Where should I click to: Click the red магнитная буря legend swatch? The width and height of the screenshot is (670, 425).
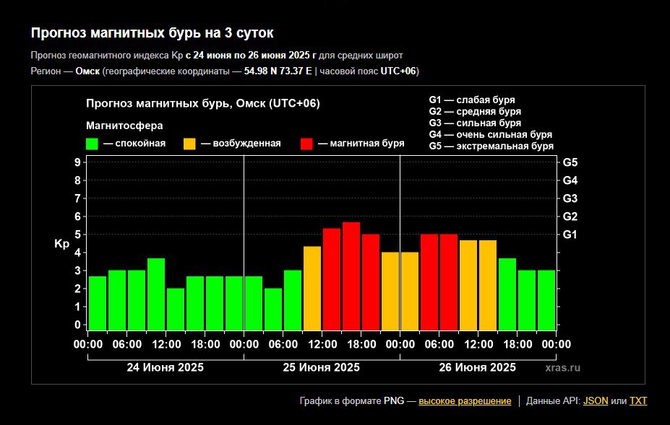(x=306, y=144)
